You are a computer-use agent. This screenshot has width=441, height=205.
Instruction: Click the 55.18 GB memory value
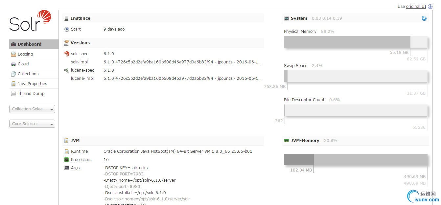399,53
